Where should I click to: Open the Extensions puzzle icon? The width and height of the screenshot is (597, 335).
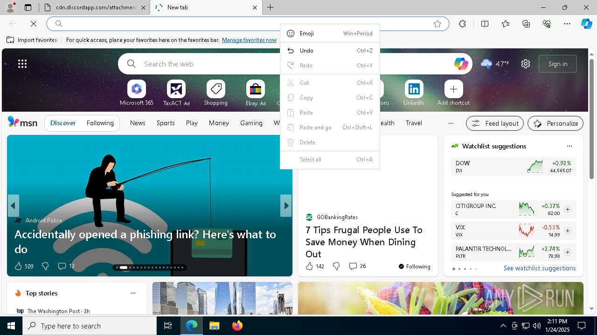pyautogui.click(x=462, y=24)
